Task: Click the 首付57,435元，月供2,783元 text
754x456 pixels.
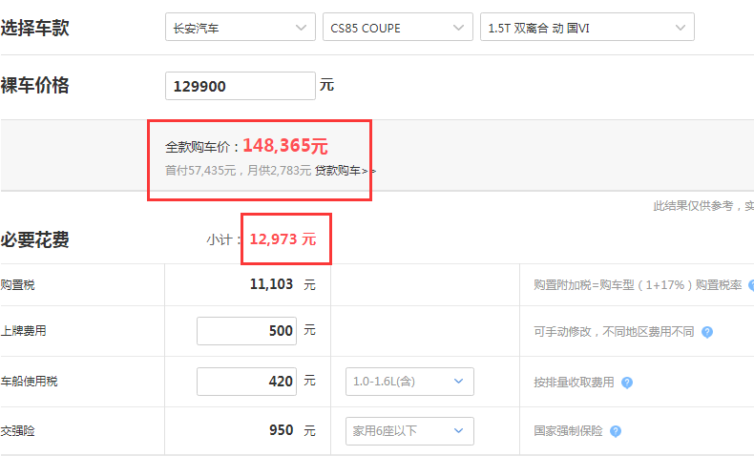Action: click(x=238, y=171)
